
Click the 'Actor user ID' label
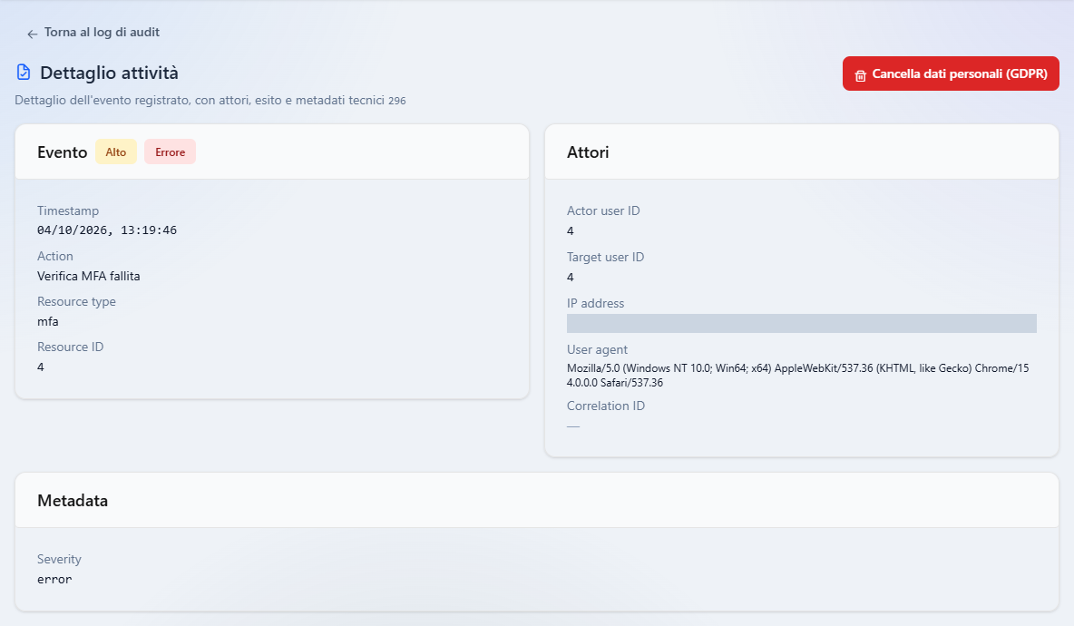click(x=603, y=211)
